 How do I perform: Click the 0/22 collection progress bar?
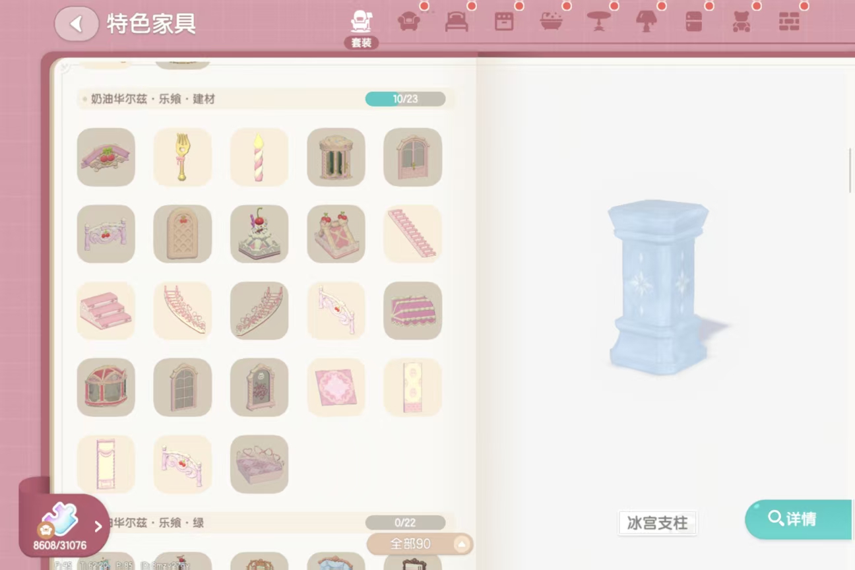tap(405, 522)
